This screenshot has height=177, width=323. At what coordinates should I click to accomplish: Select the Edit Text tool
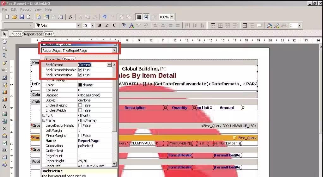pos(4,56)
